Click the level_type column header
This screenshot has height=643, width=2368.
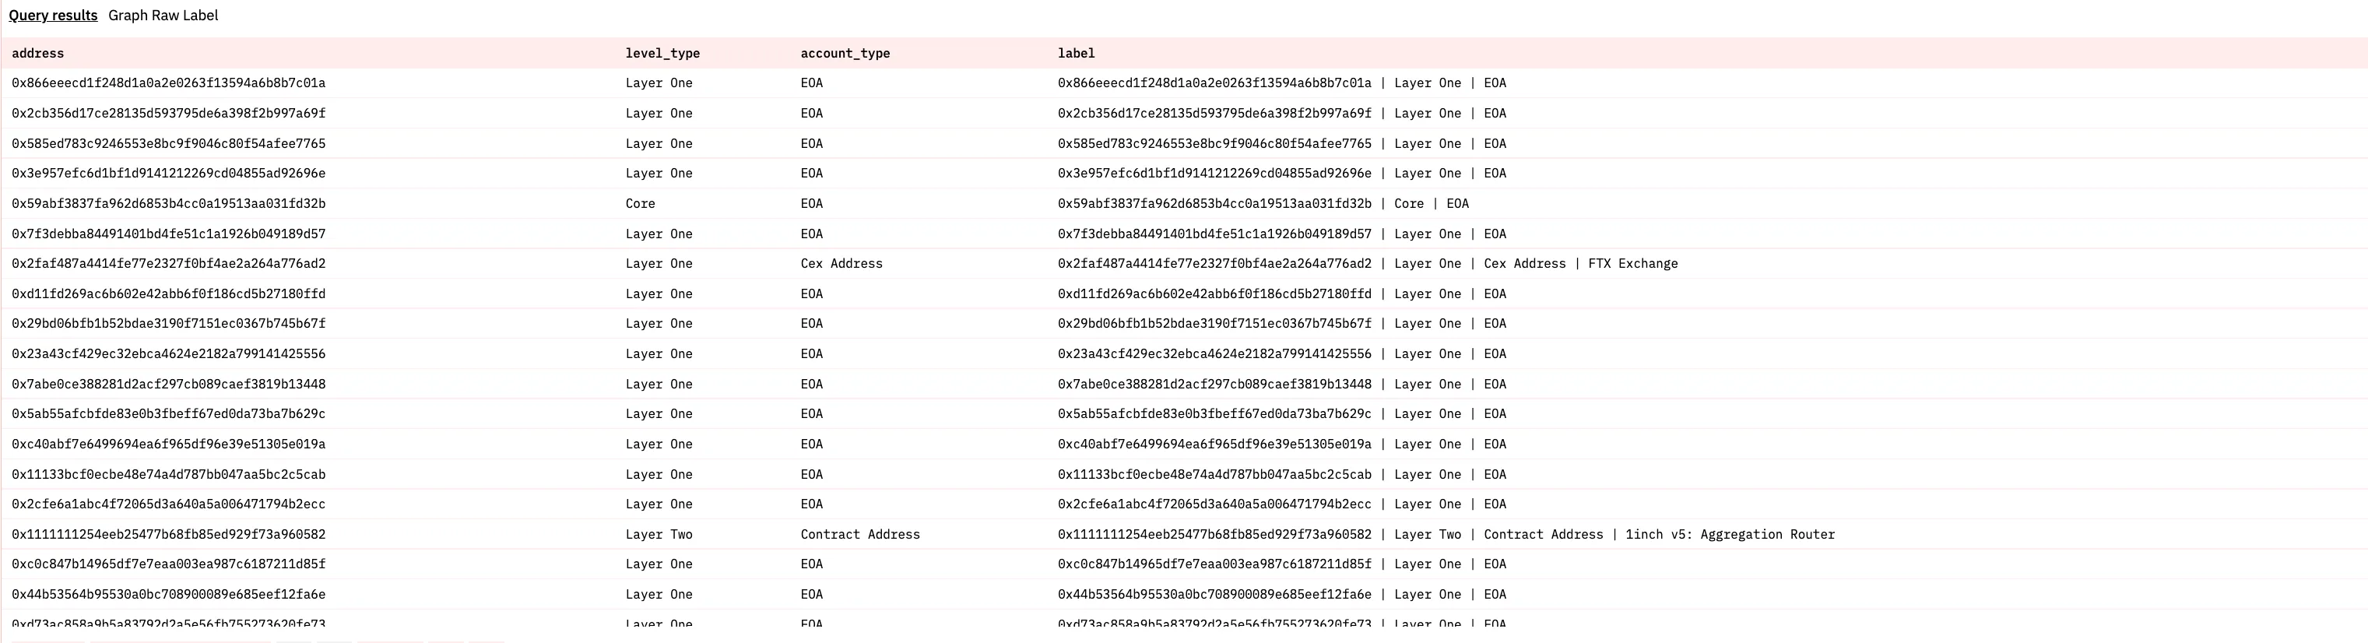click(662, 54)
